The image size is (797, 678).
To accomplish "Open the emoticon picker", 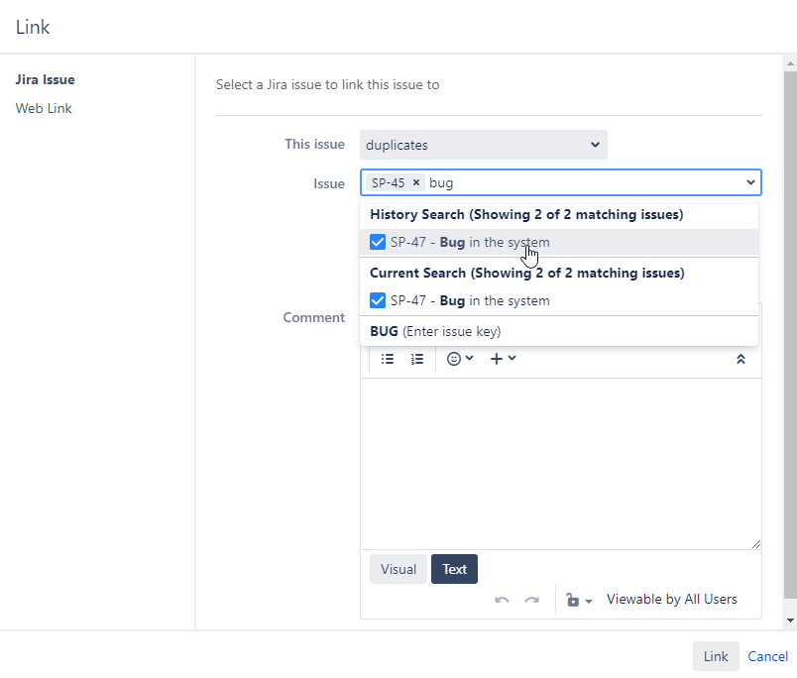I will (x=460, y=359).
